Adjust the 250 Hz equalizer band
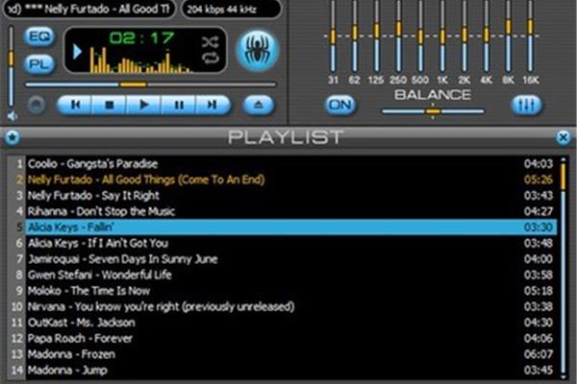This screenshot has height=384, width=577. point(398,36)
